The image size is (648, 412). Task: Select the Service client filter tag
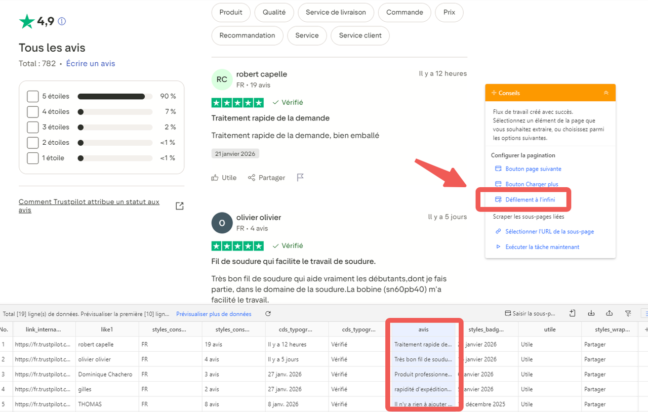[359, 35]
